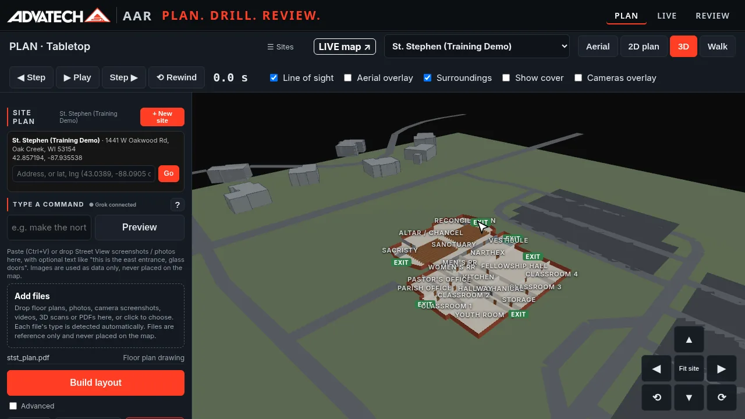The width and height of the screenshot is (745, 419).
Task: Rewind the scenario
Action: click(x=177, y=77)
